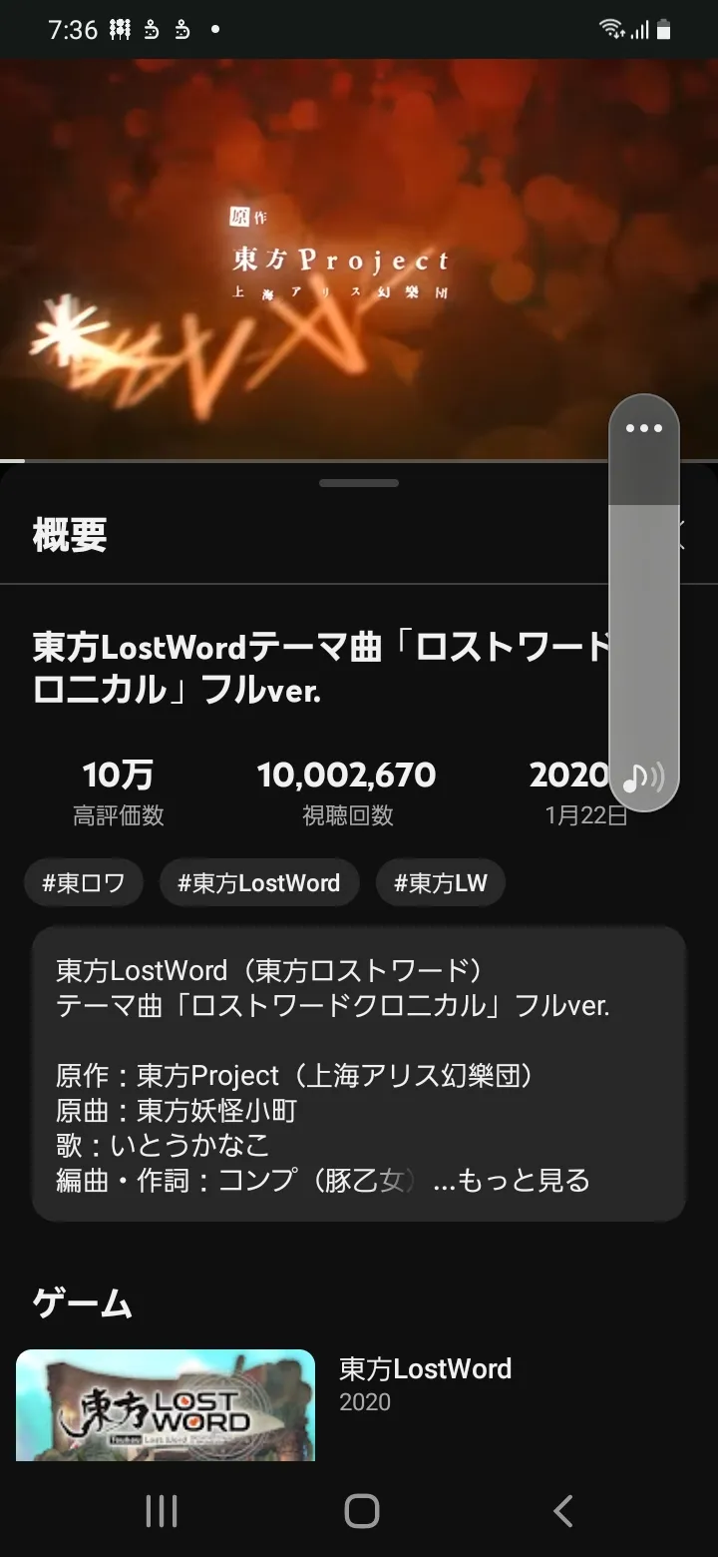Open the #東ロワ hashtag chip
The width and height of the screenshot is (718, 1557).
[x=84, y=882]
